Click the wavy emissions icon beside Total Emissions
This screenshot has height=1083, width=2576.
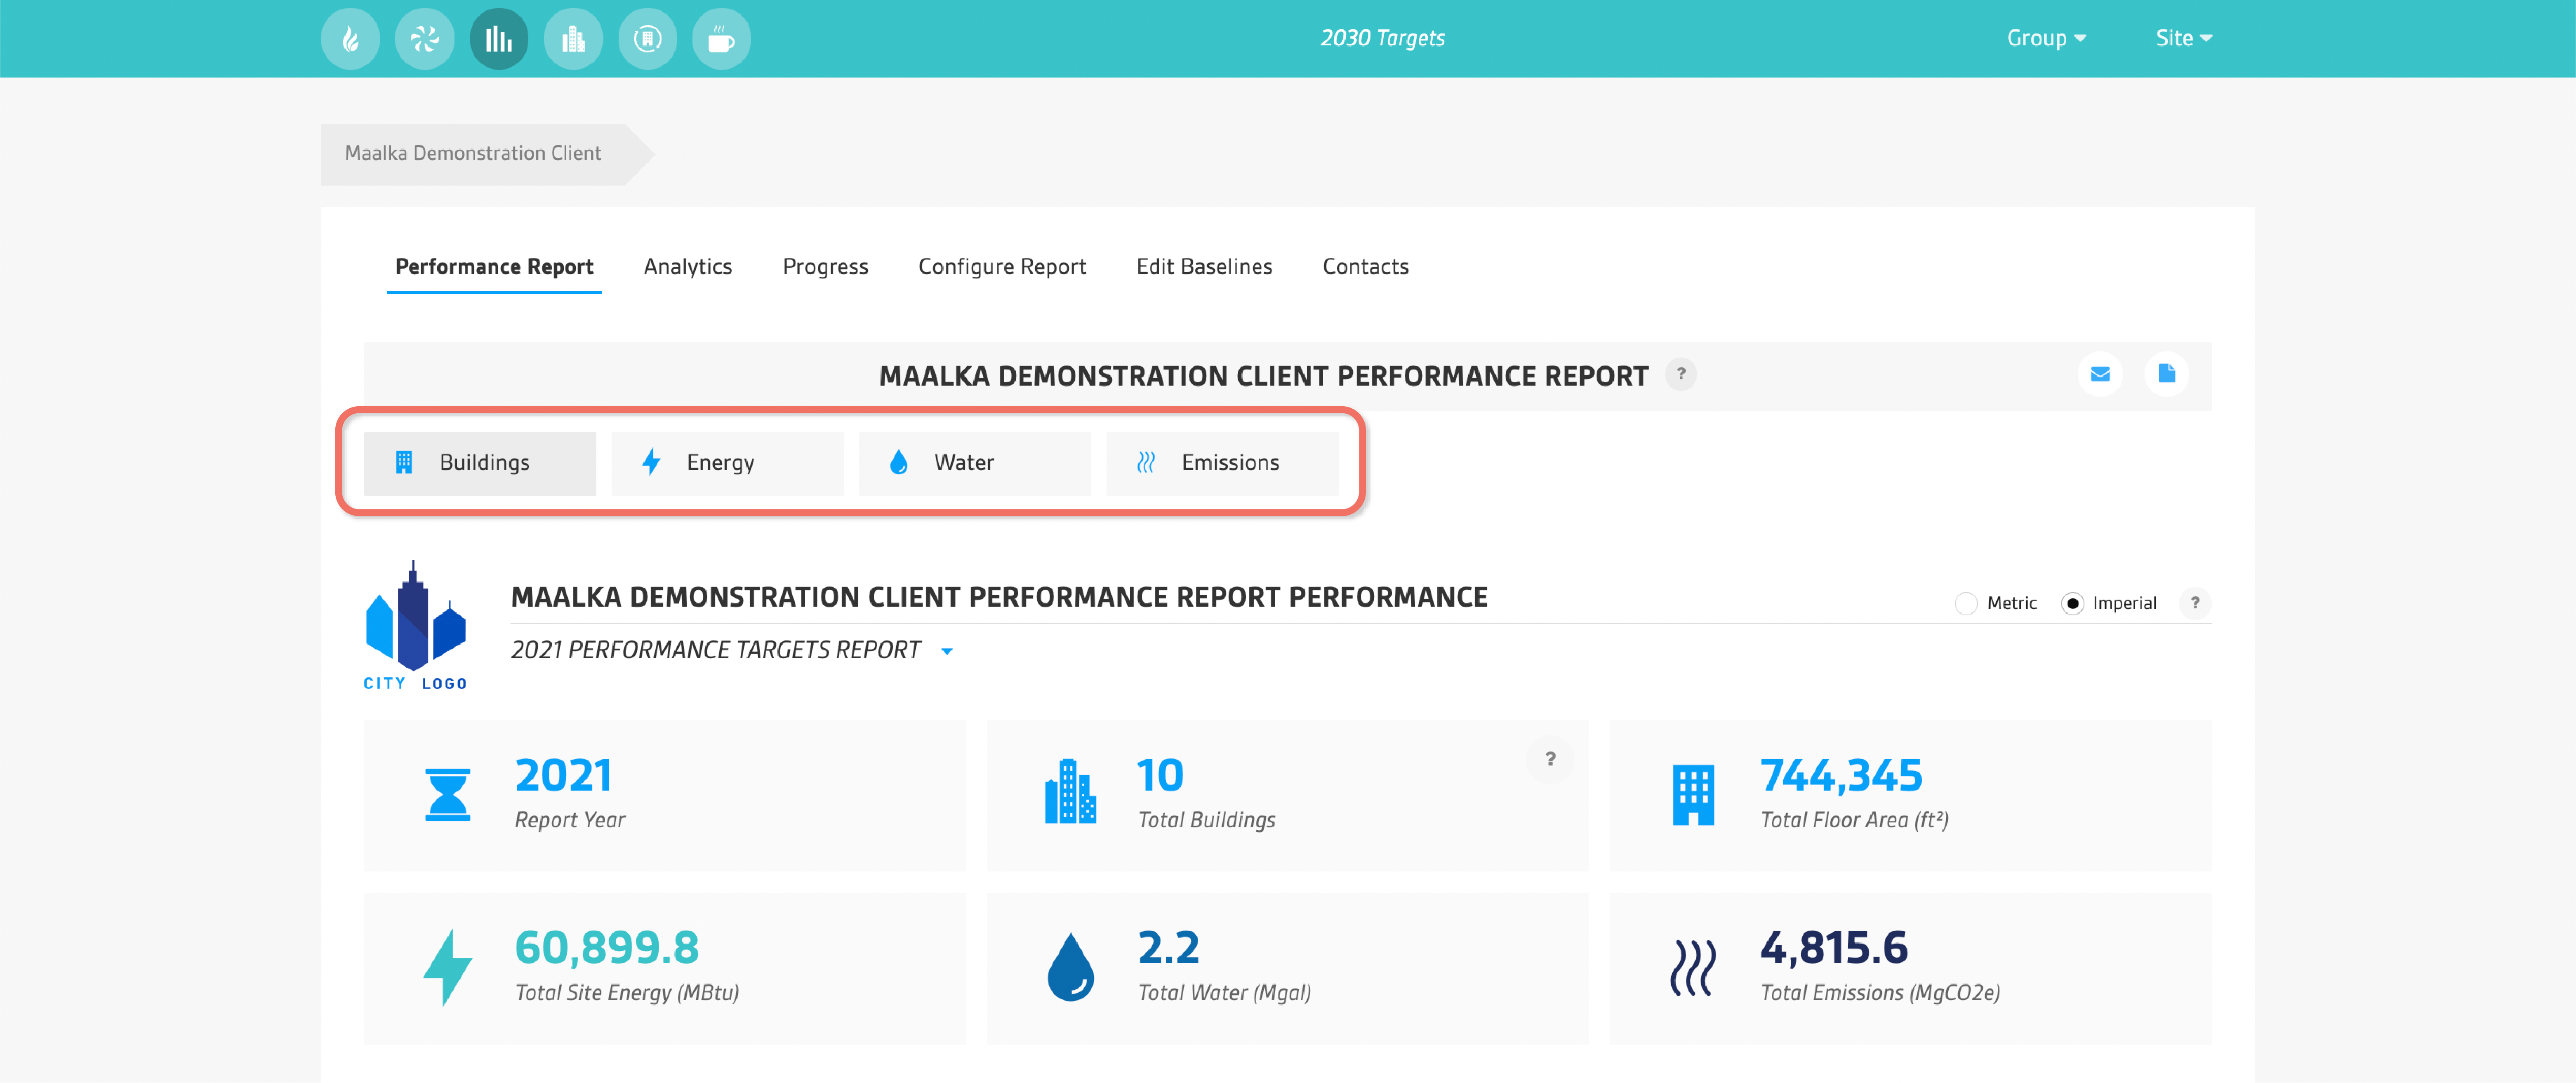coord(1693,967)
